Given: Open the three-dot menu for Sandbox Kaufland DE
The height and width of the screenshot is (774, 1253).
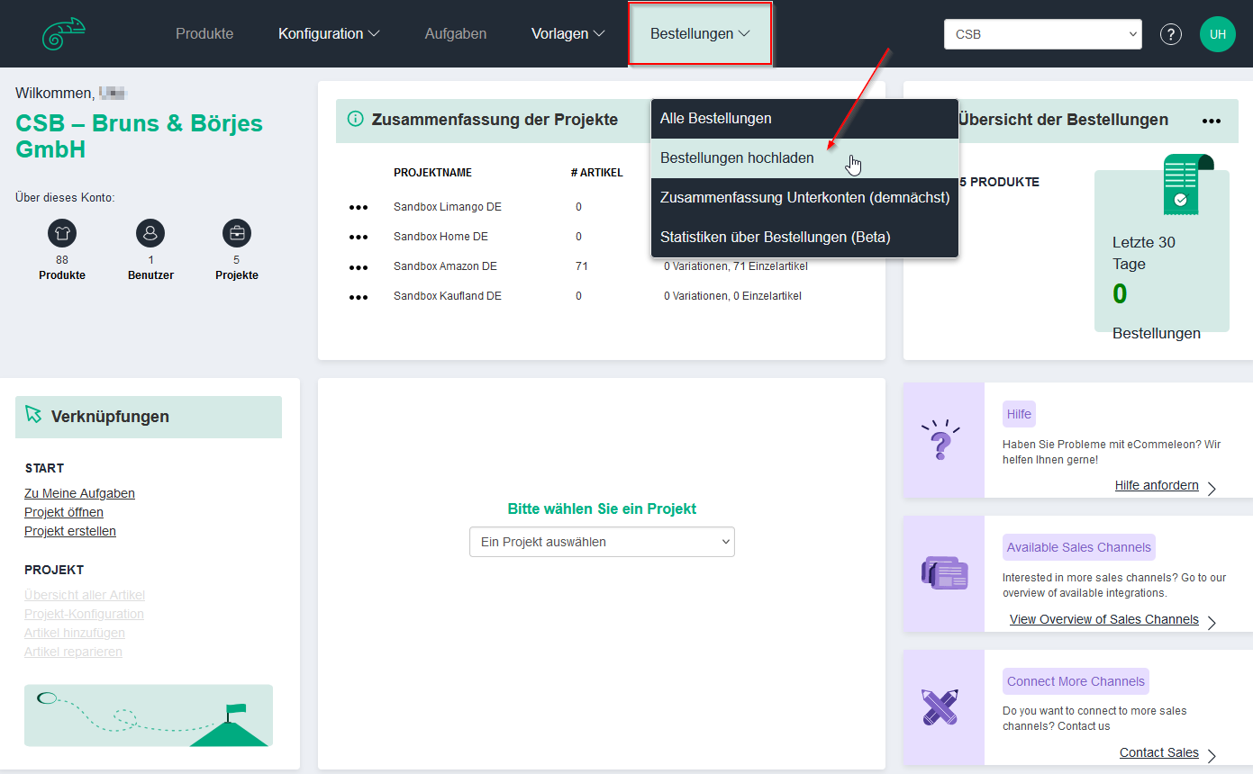Looking at the screenshot, I should coord(359,297).
